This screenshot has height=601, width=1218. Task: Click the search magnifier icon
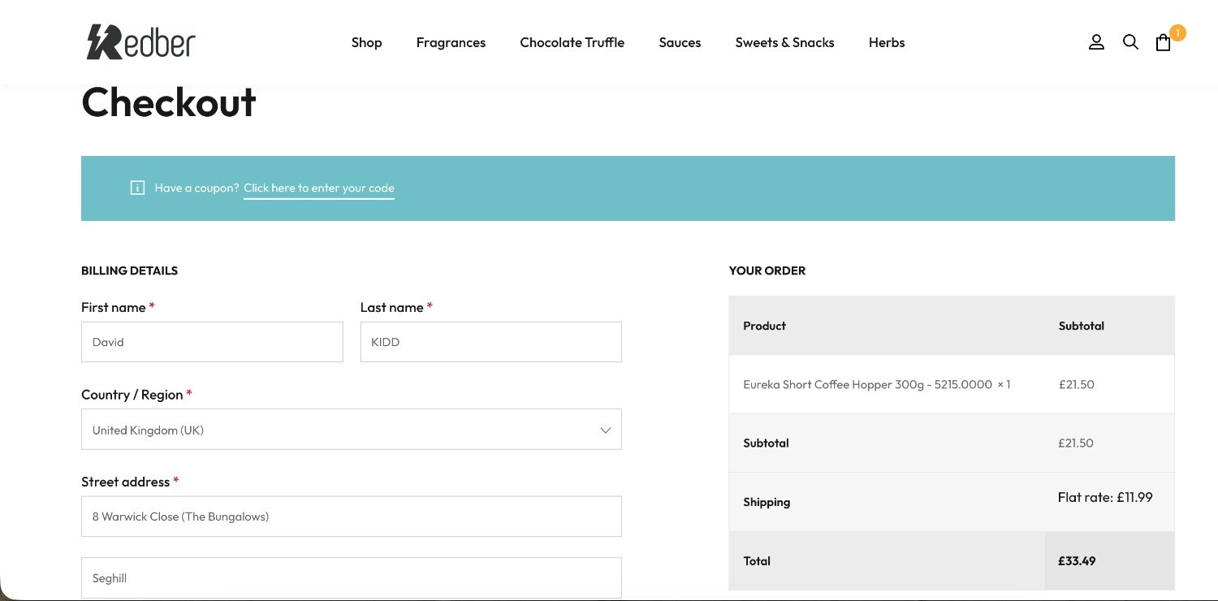pyautogui.click(x=1130, y=42)
